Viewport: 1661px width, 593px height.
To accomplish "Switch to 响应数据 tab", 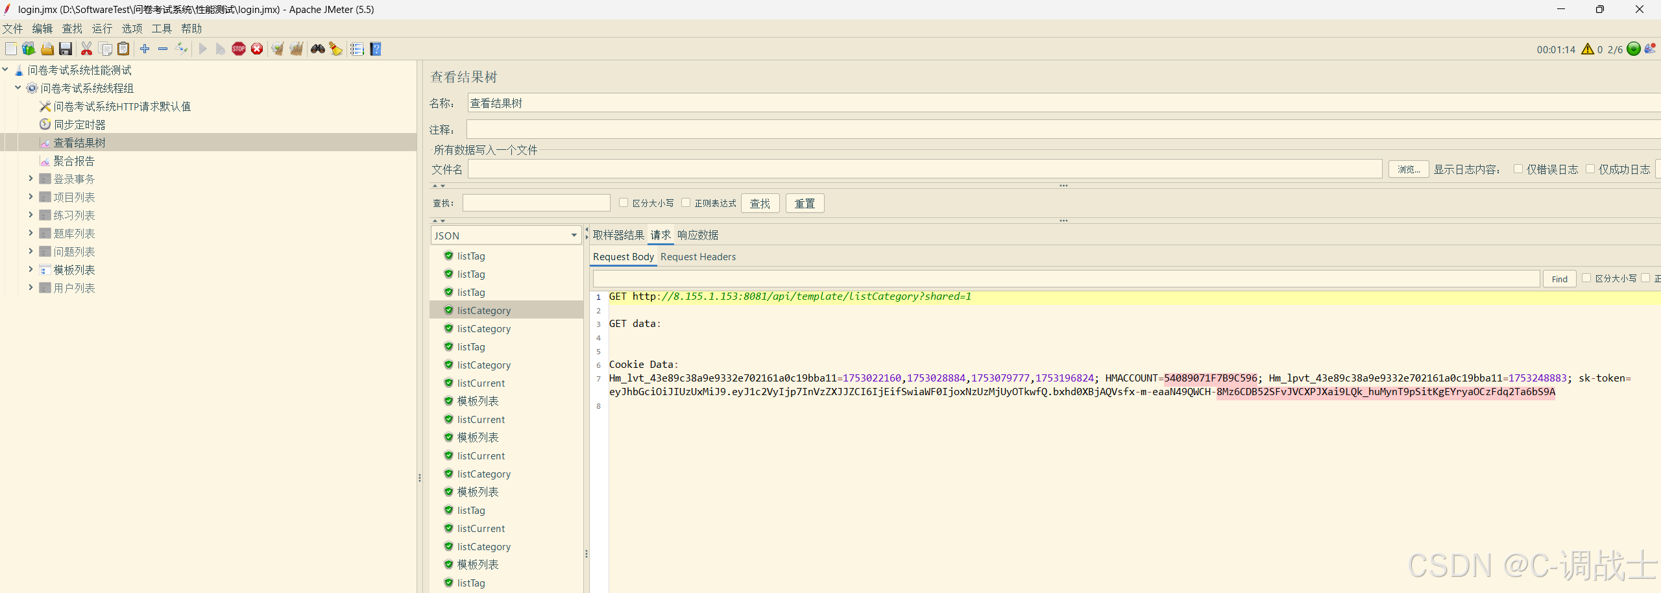I will click(698, 235).
